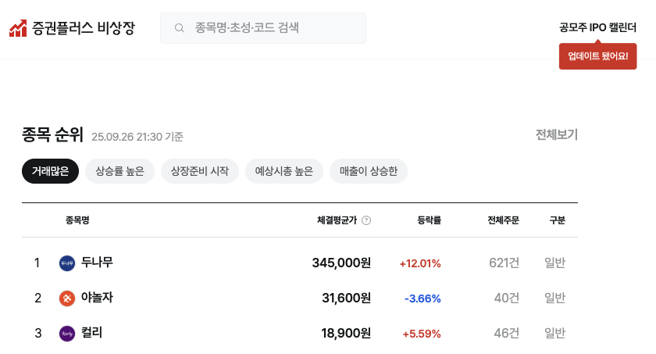Select the 거래많은 filter tab
The image size is (656, 354).
point(51,171)
